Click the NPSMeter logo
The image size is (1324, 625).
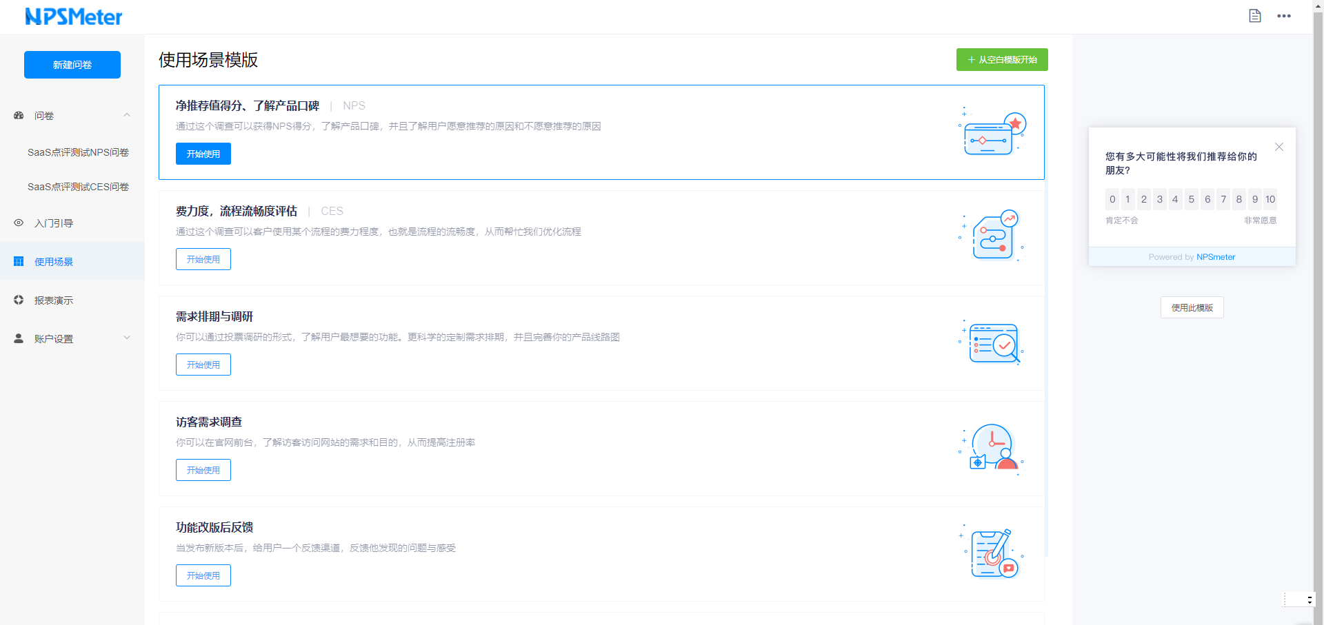[73, 17]
